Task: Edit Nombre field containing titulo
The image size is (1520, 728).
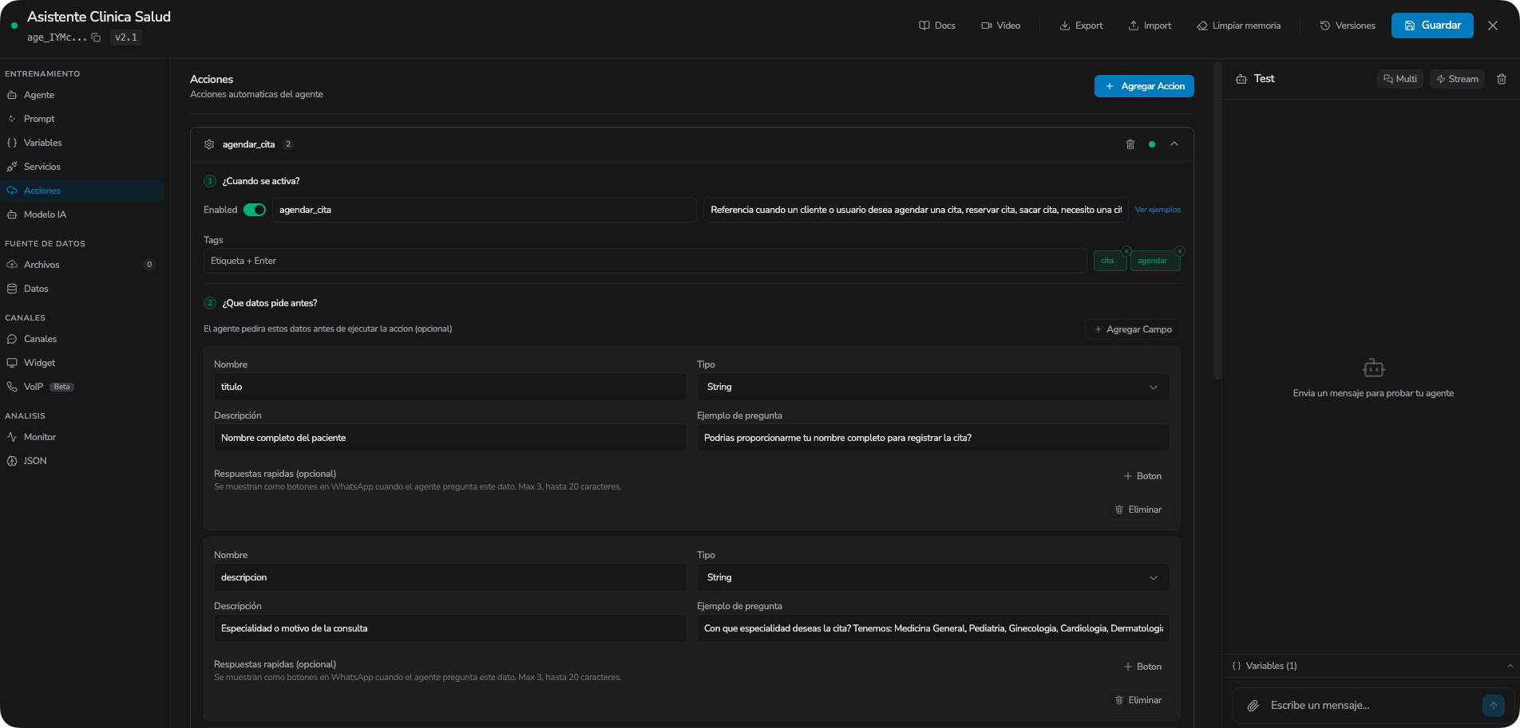Action: pyautogui.click(x=450, y=387)
